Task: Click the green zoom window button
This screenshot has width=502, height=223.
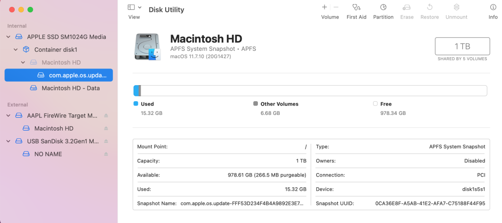Action: pyautogui.click(x=30, y=10)
